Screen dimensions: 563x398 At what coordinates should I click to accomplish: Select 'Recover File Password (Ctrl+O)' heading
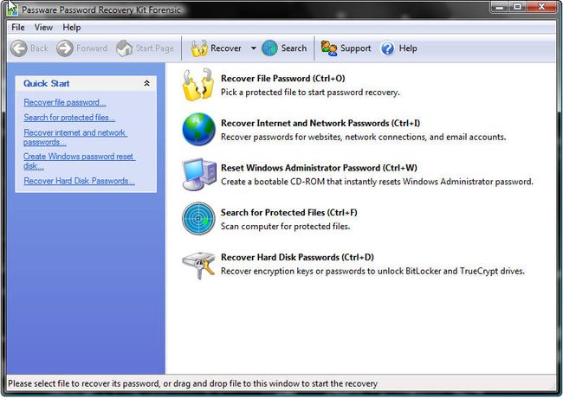(x=283, y=79)
